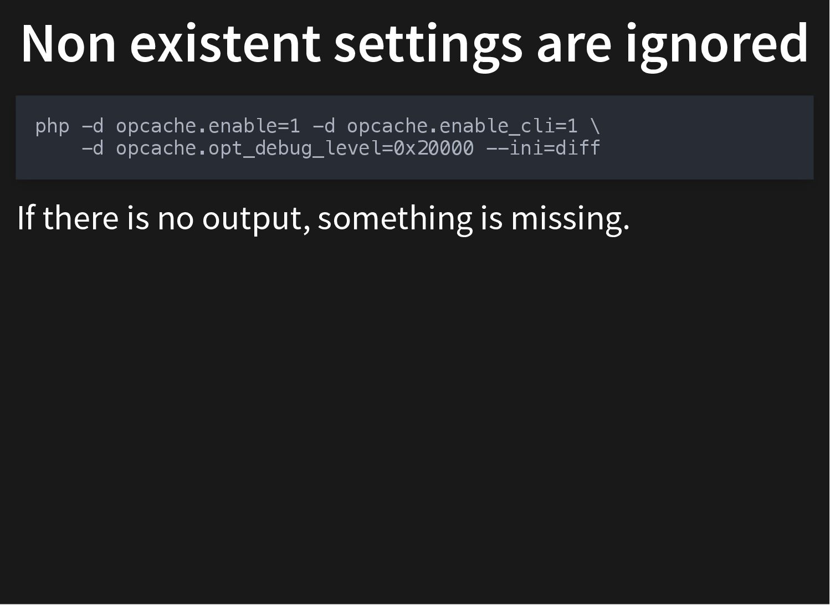830x605 pixels.
Task: Click the word "are" in the heading
Action: 574,50
